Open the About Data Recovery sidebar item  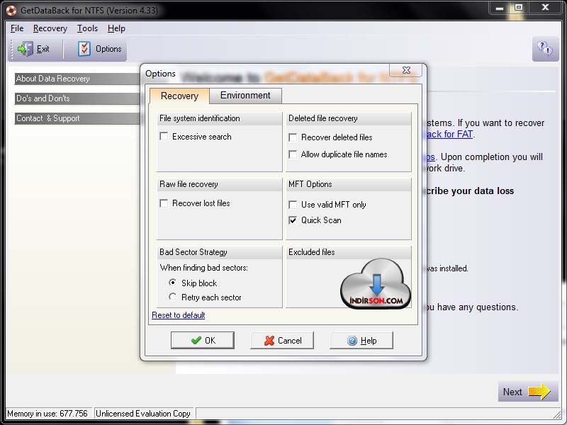[77, 79]
